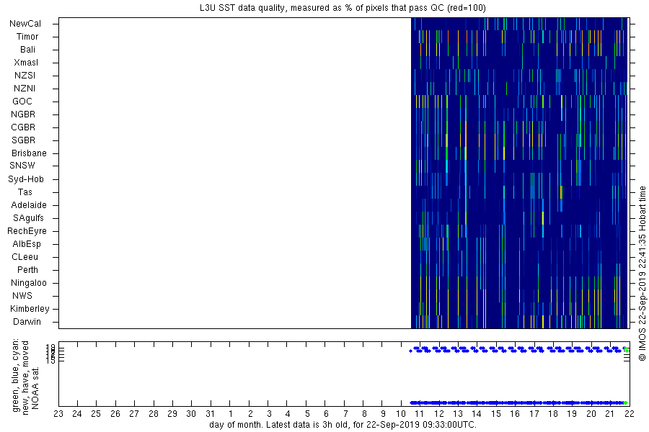
Task: Select the RechEyre row label
Action: pyautogui.click(x=27, y=231)
